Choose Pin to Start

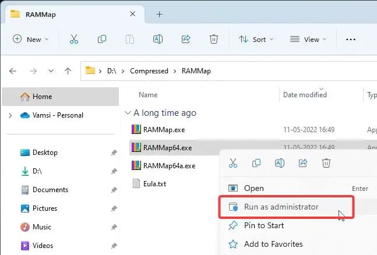[298, 225]
